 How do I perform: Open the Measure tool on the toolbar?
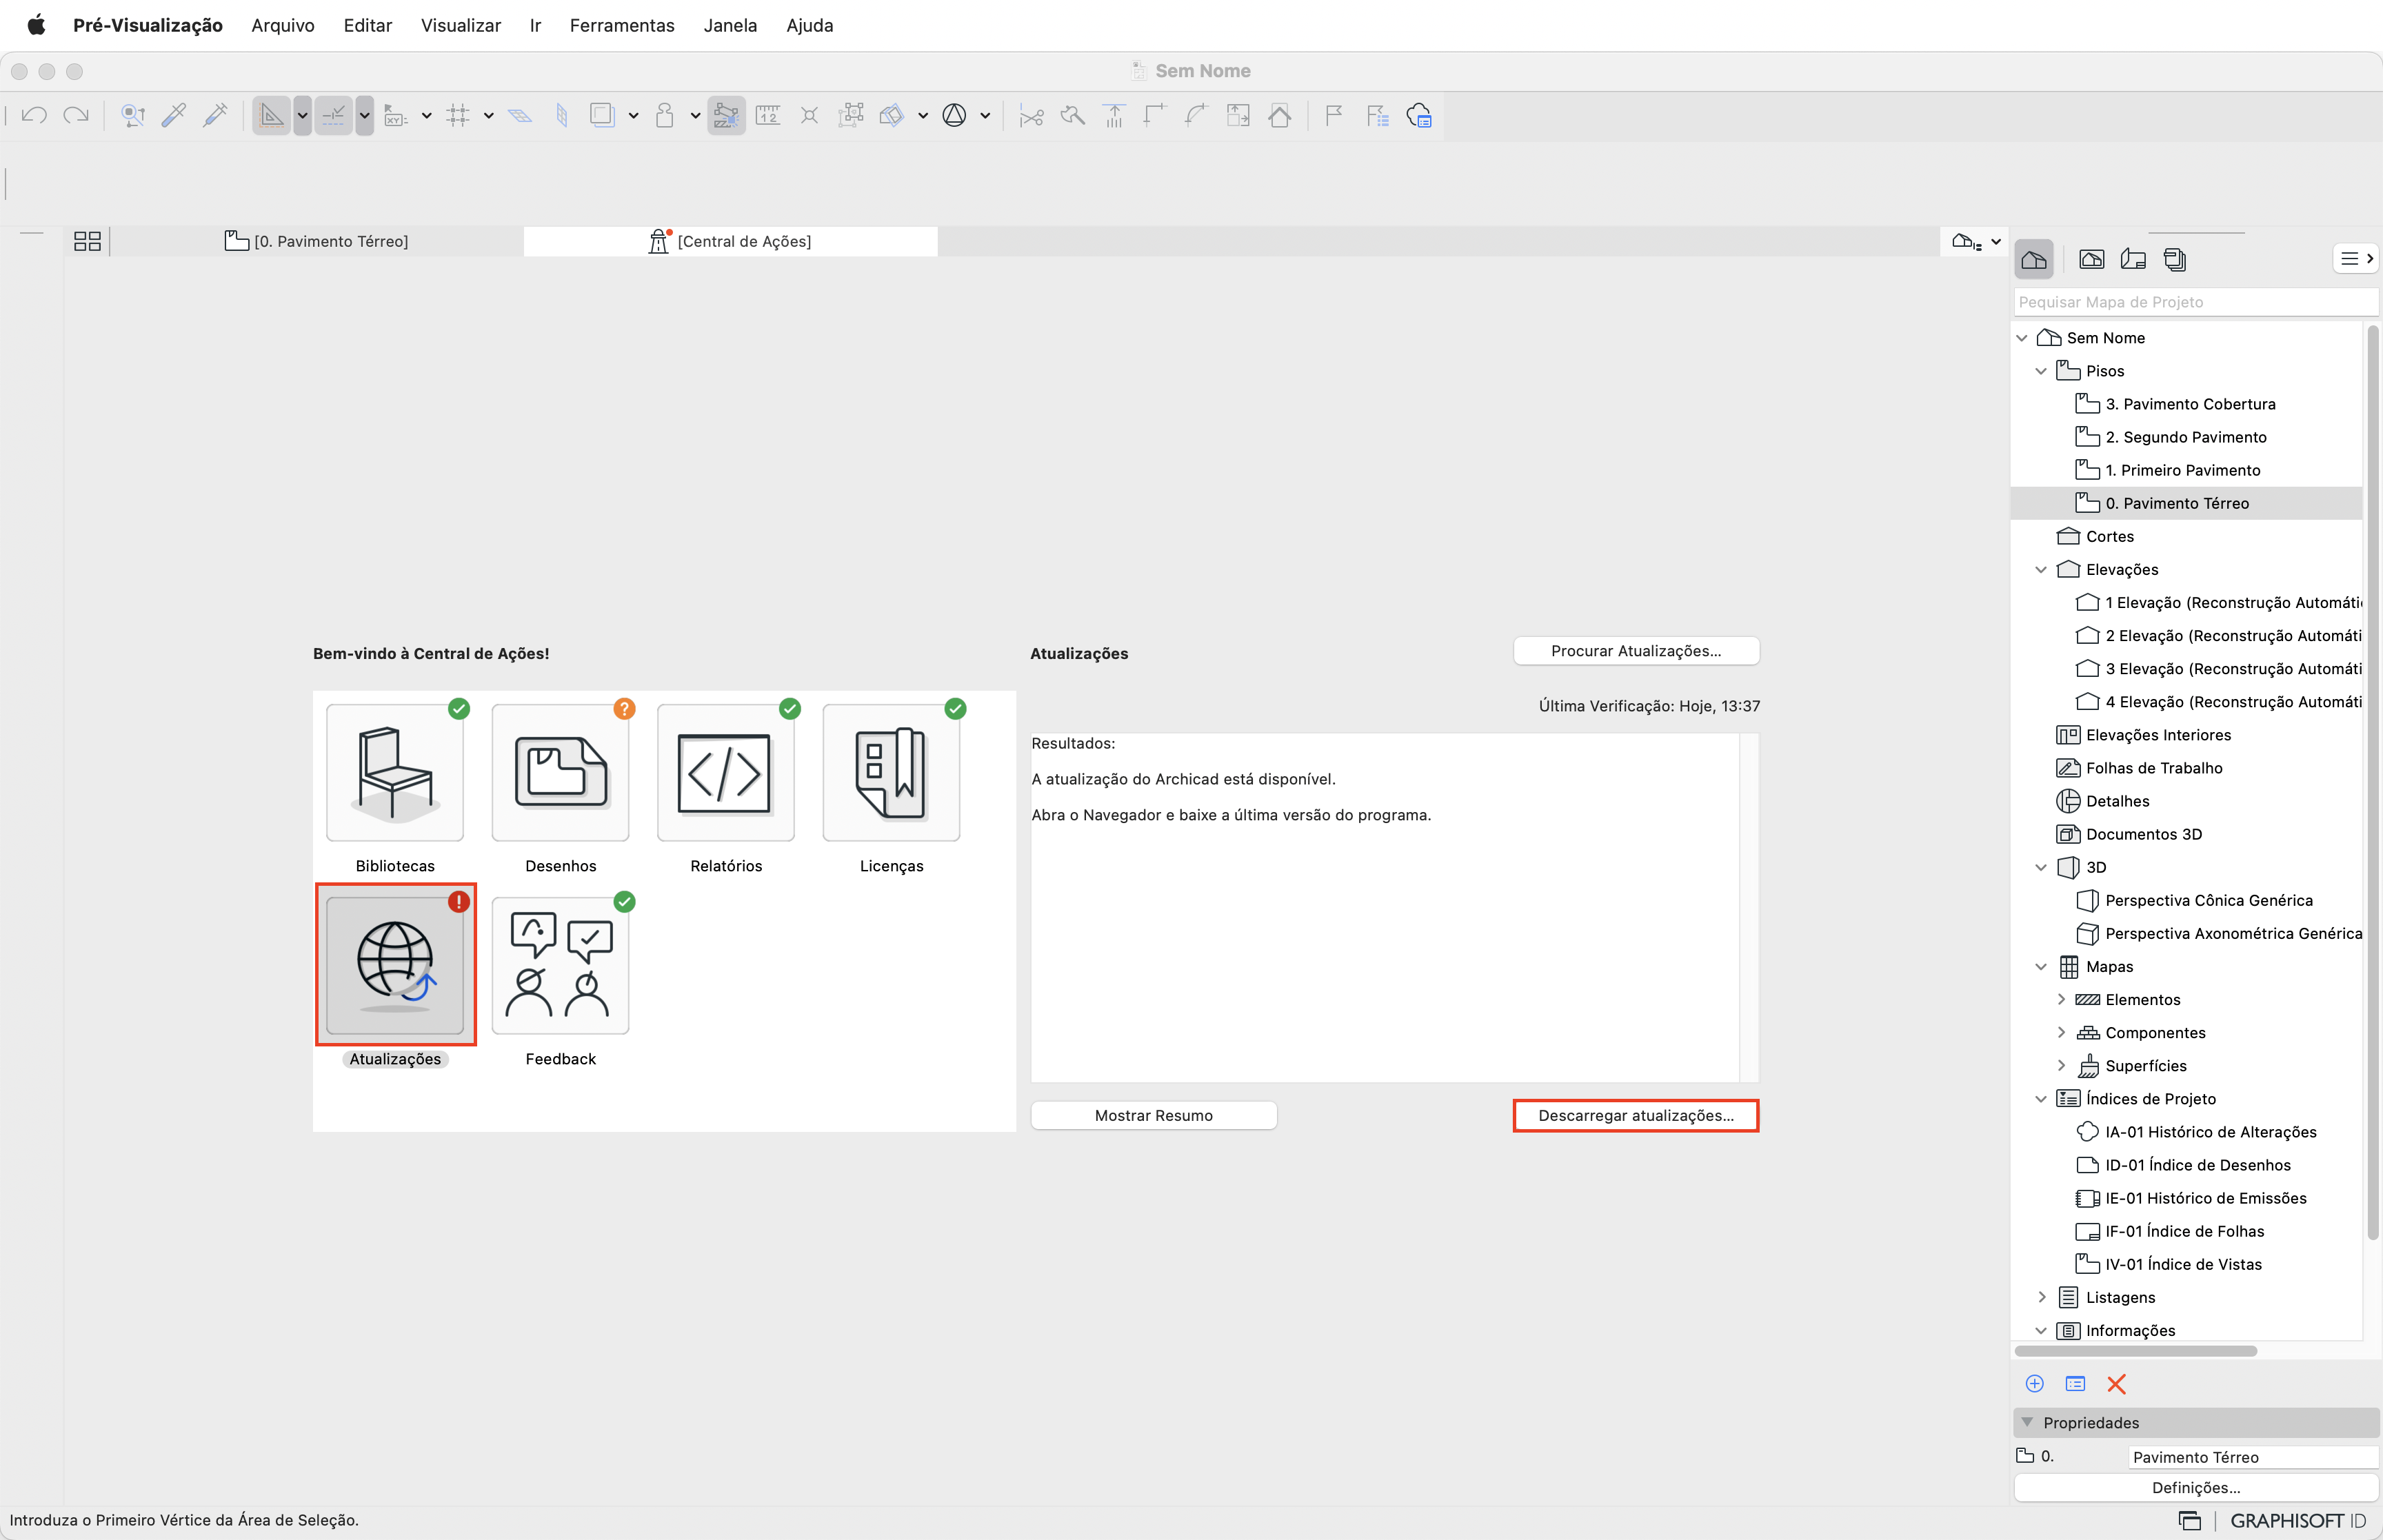point(768,115)
